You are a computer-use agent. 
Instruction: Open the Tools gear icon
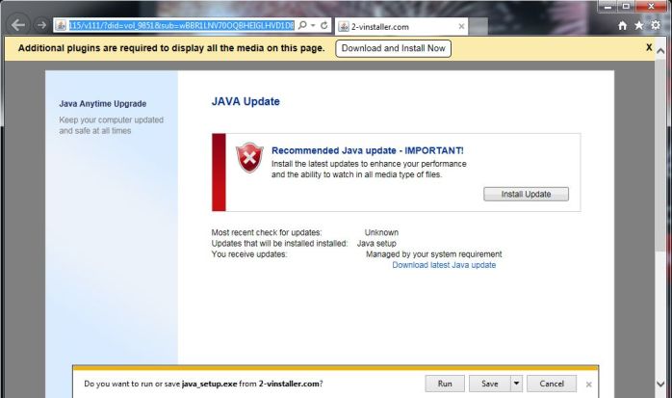click(656, 25)
